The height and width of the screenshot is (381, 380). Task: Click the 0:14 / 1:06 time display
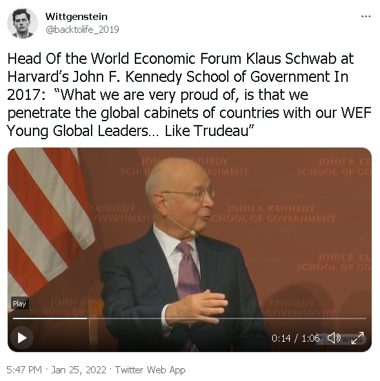295,338
